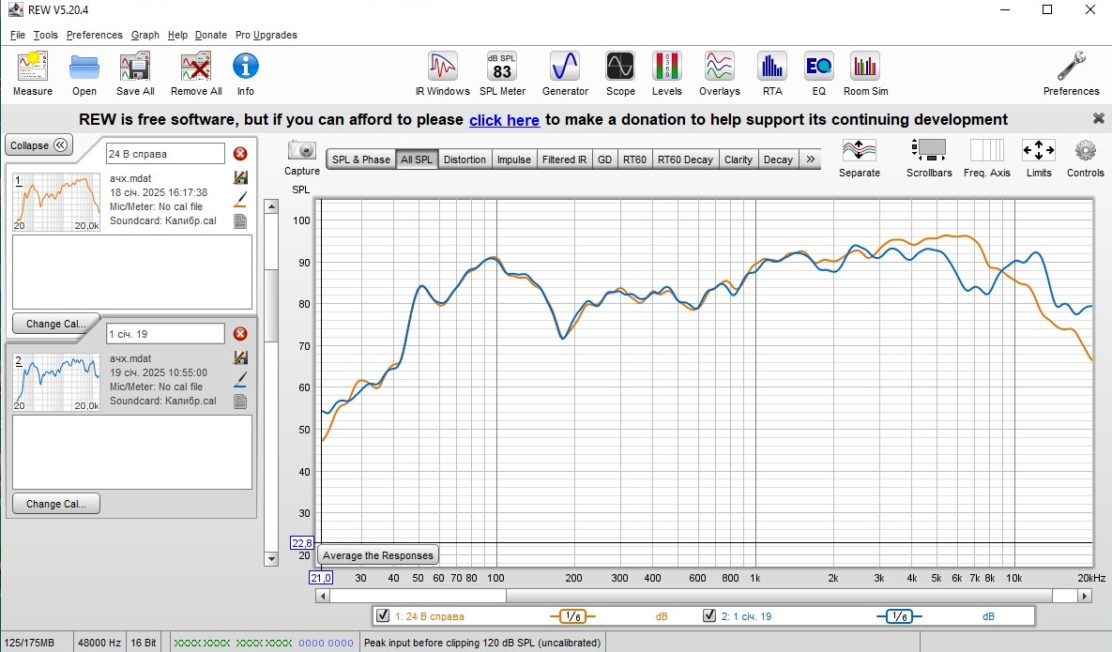Open the RTA window

tap(772, 74)
